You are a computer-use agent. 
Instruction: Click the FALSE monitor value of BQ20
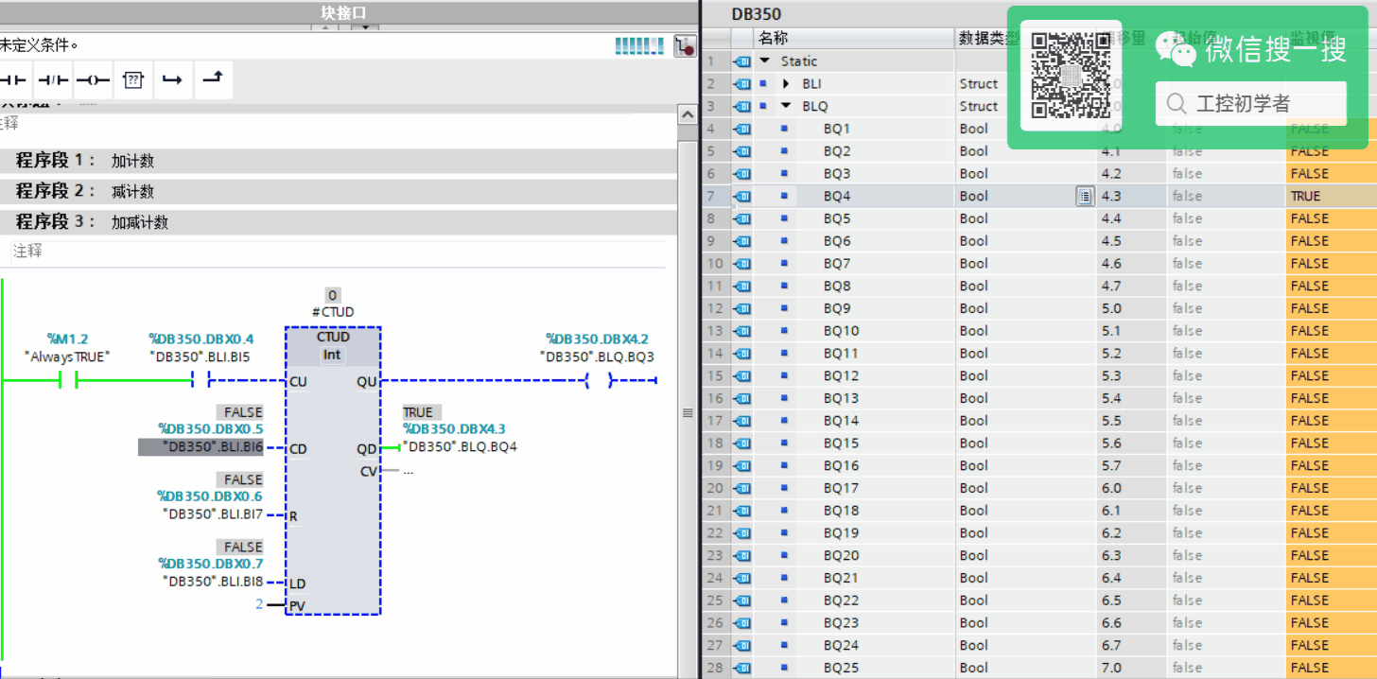click(1331, 555)
